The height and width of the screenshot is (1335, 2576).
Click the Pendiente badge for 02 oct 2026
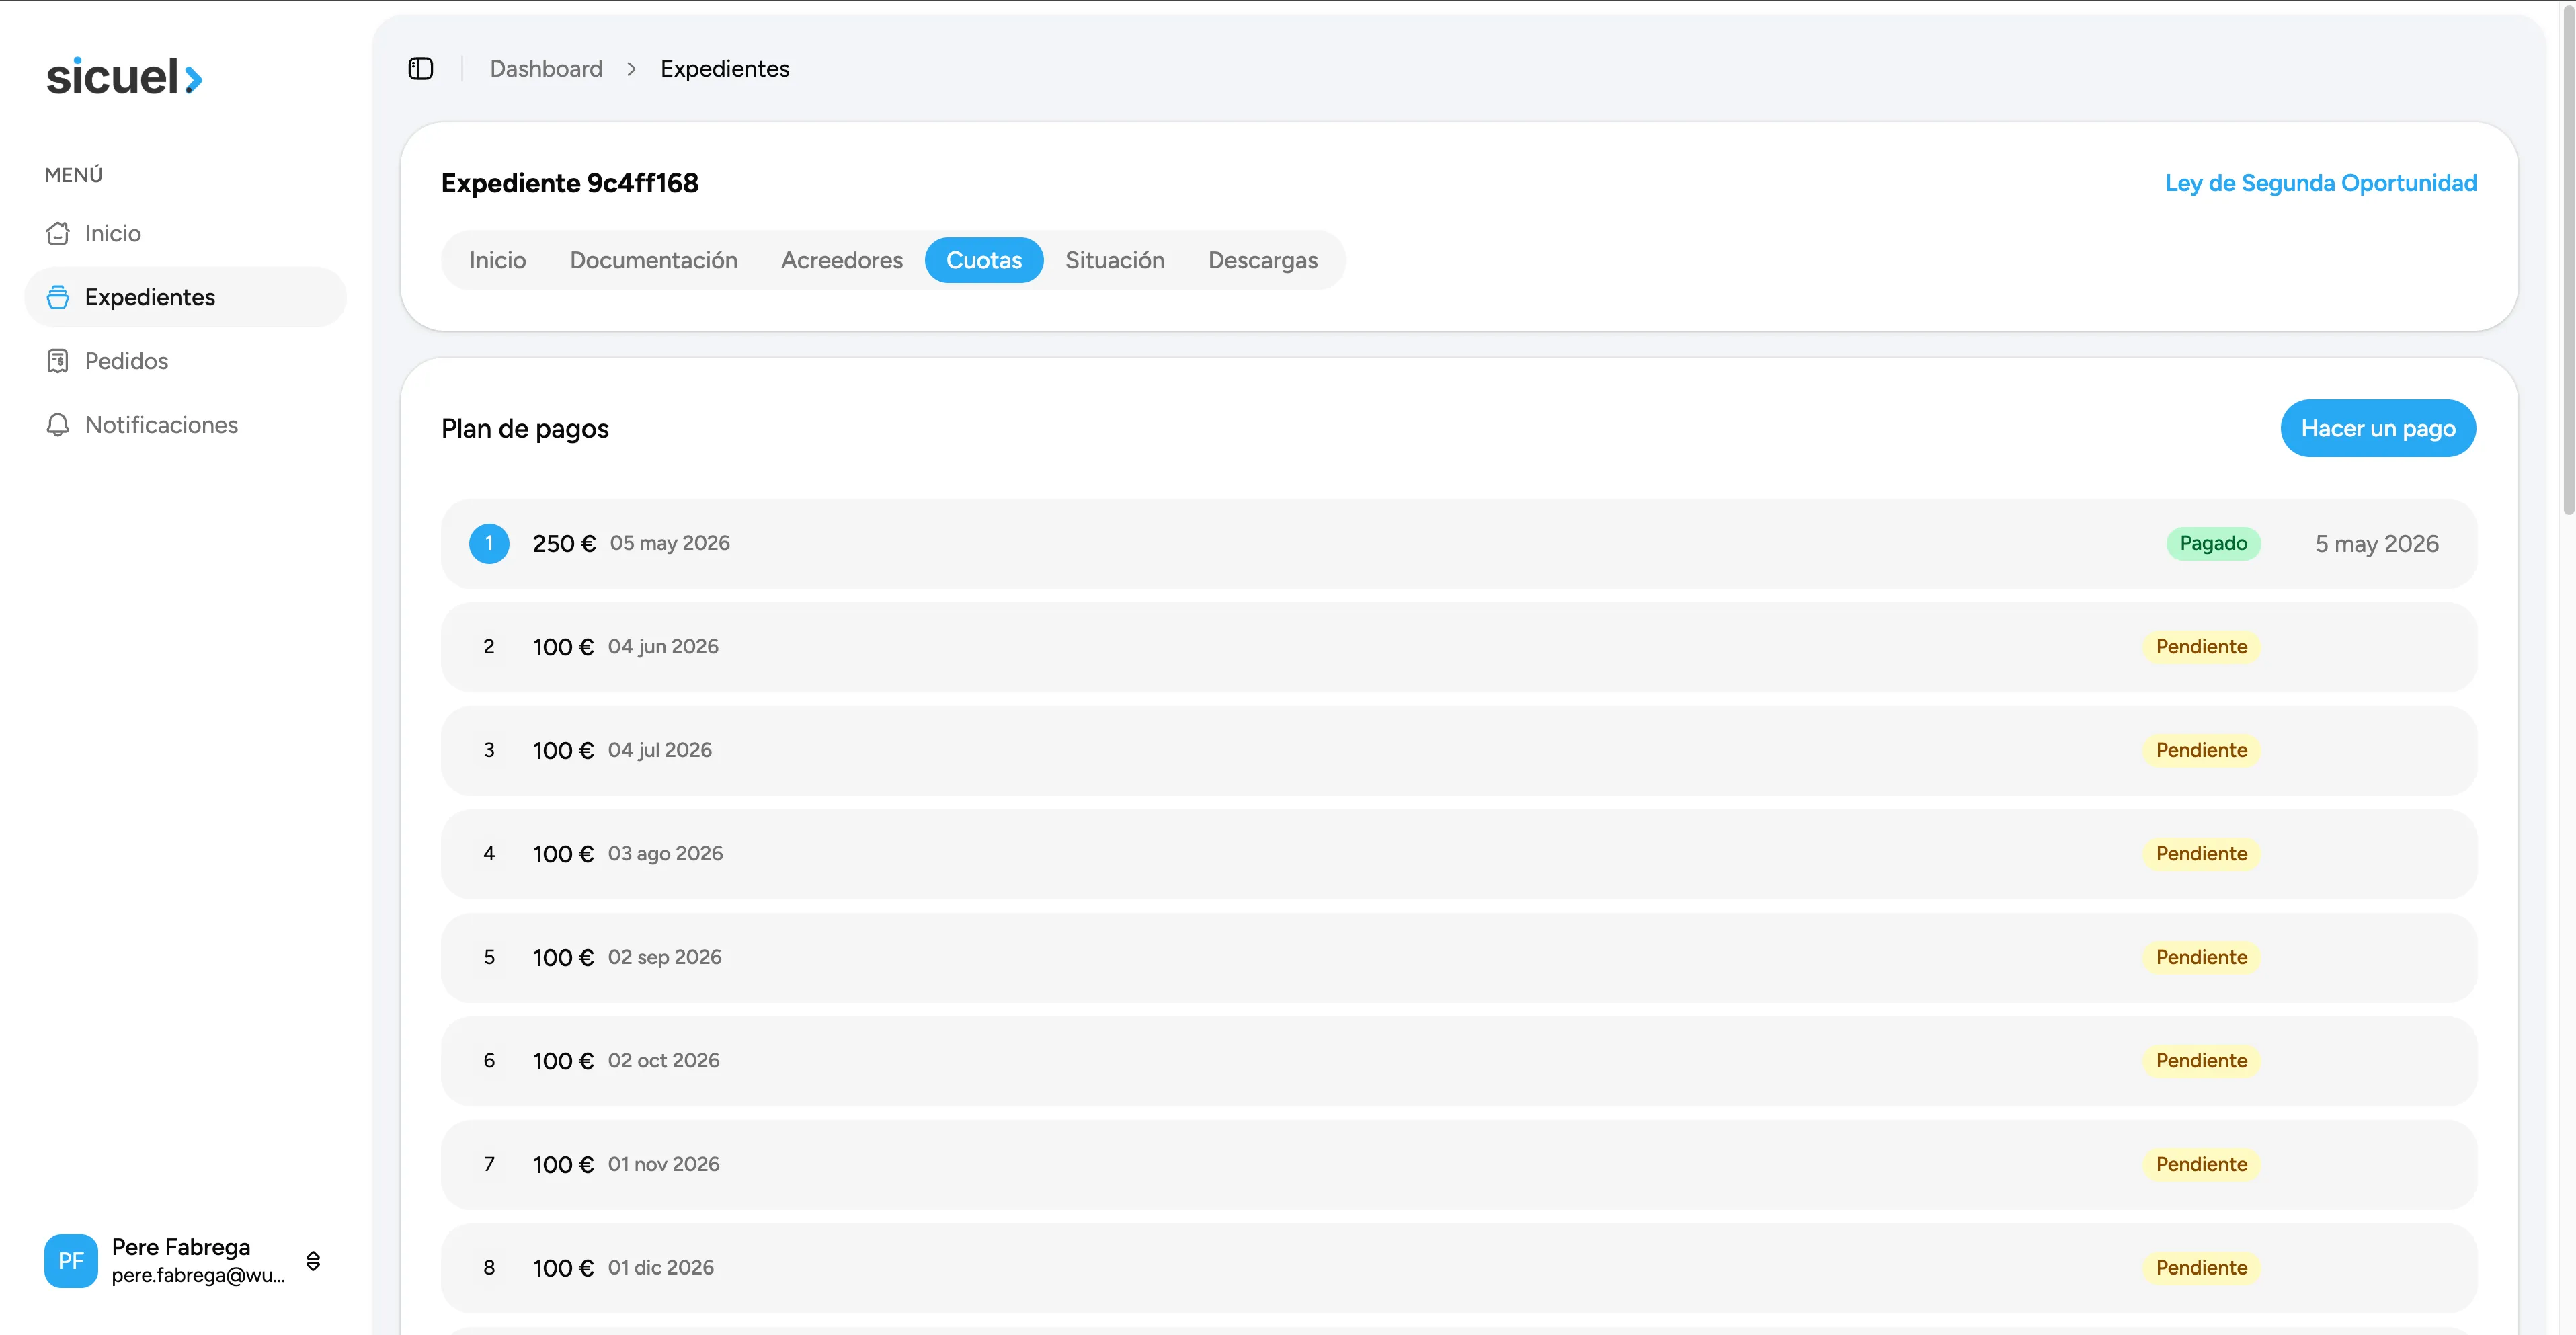(2201, 1061)
